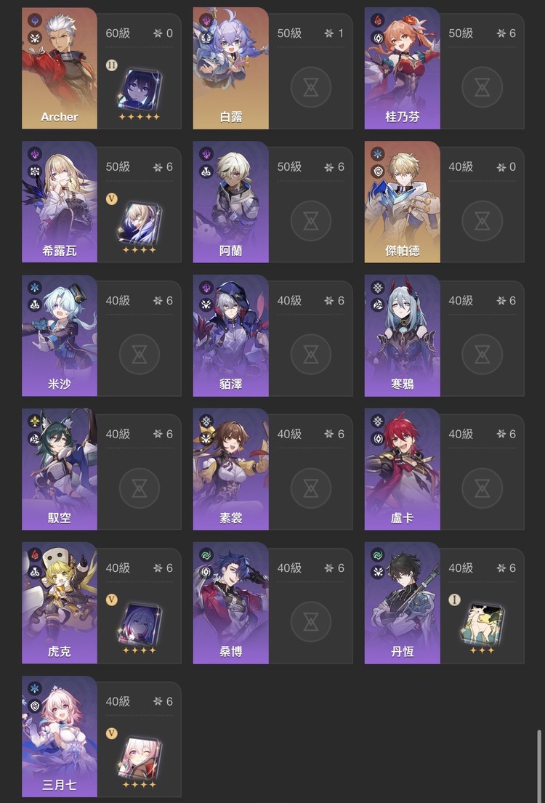
Task: Click the empty light cone slot for 白露
Action: (x=310, y=87)
